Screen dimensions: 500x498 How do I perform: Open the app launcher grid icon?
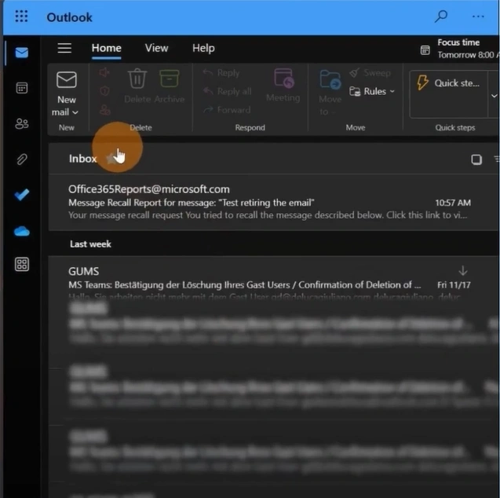coord(21,16)
